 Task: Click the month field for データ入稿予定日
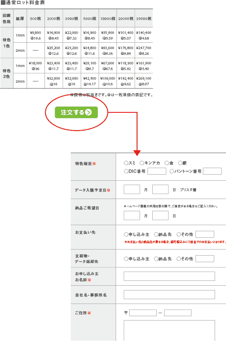click(x=132, y=189)
